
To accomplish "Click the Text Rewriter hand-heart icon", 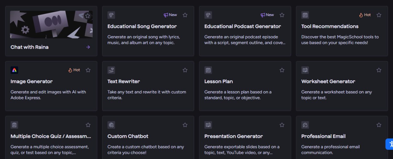I will click(x=111, y=70).
